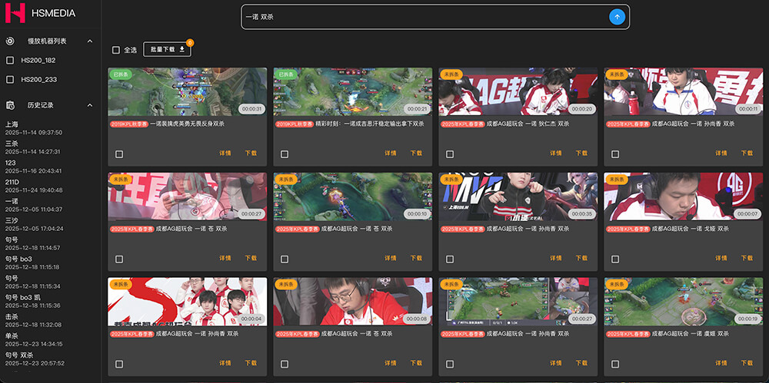This screenshot has width=769, height=383.
Task: Collapse the 历史记录 section chevron
Action: [90, 105]
